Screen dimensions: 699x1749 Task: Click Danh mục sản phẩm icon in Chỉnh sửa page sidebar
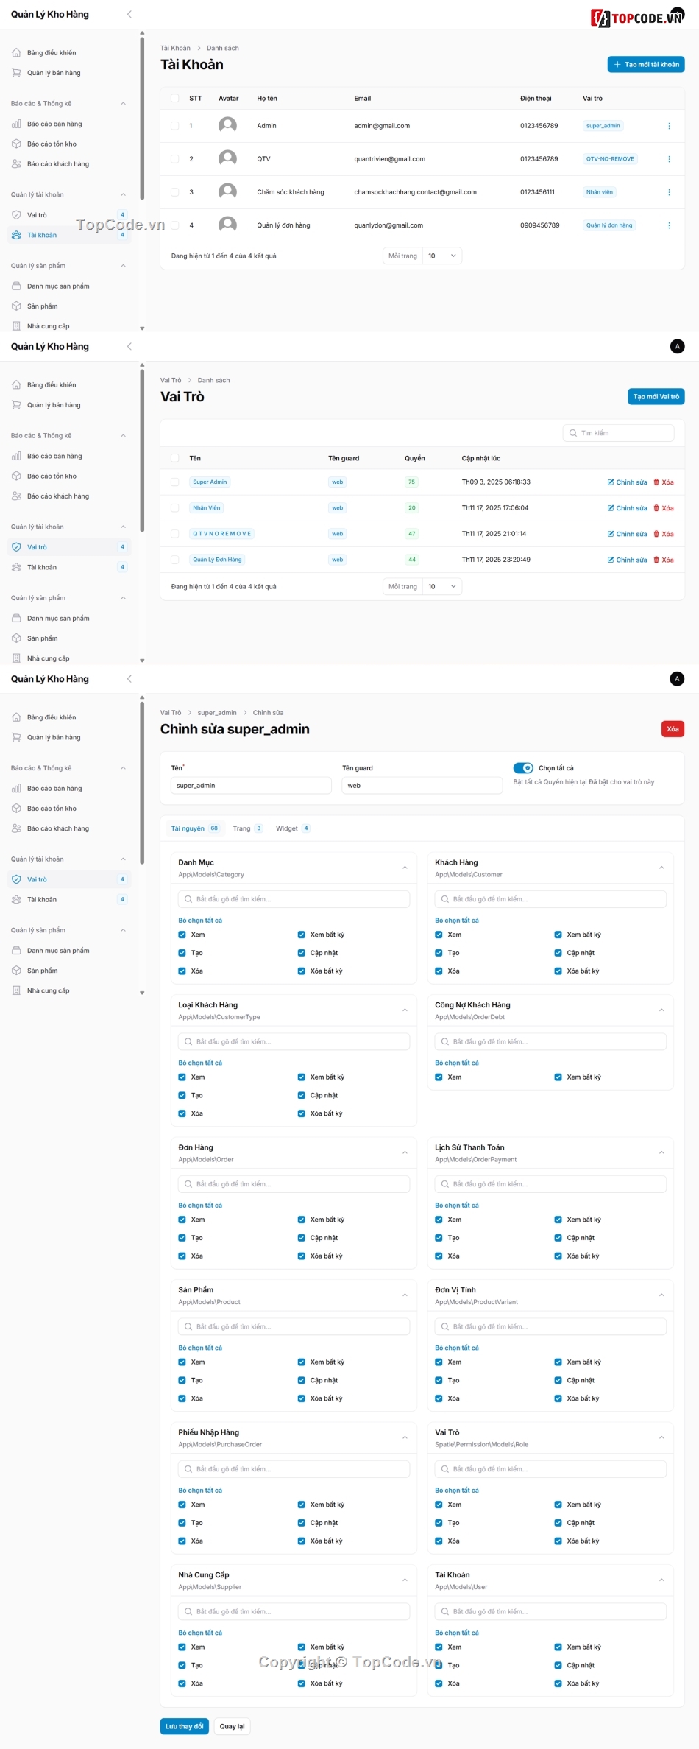tap(16, 950)
